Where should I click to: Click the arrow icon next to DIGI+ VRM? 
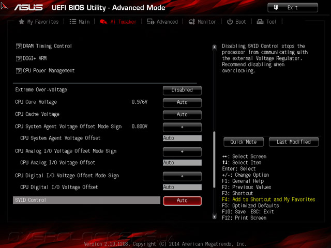point(19,58)
